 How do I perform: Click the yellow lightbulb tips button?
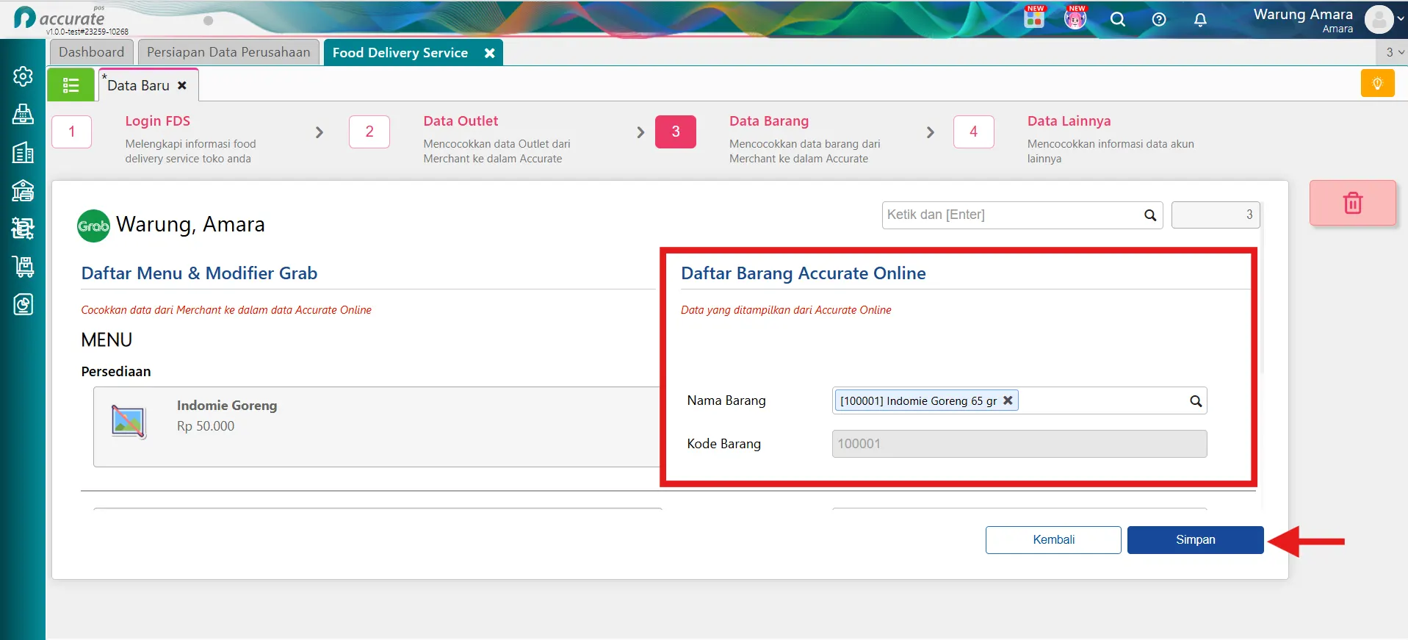click(x=1377, y=83)
